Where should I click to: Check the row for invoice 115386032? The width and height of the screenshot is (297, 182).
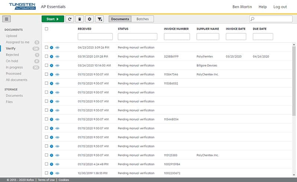pos(46,83)
